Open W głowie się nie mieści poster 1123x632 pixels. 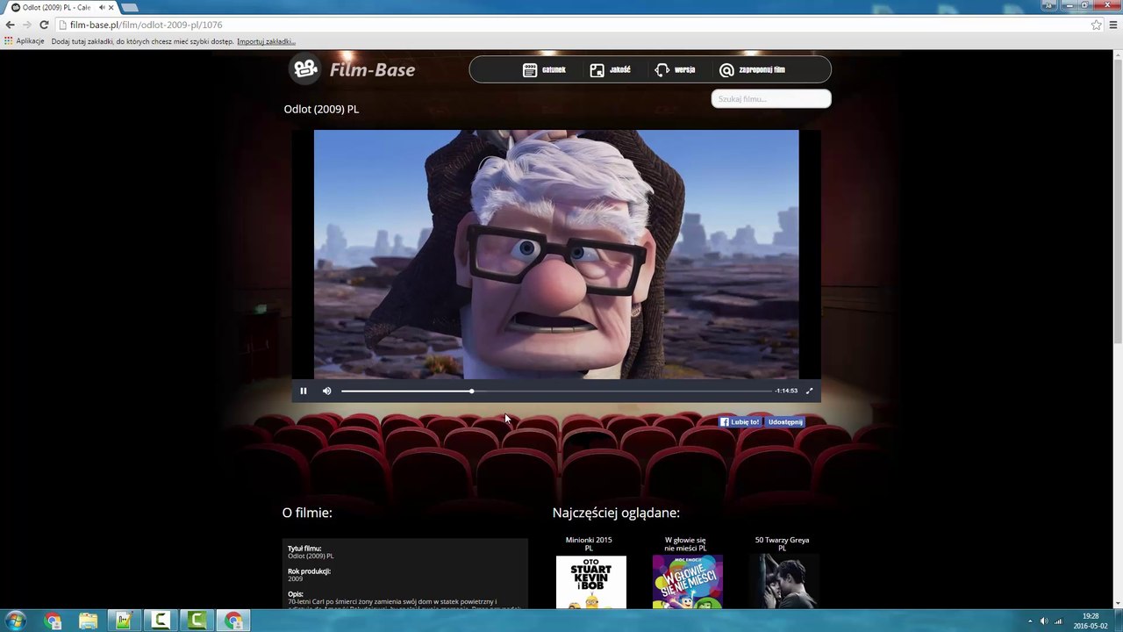[688, 582]
